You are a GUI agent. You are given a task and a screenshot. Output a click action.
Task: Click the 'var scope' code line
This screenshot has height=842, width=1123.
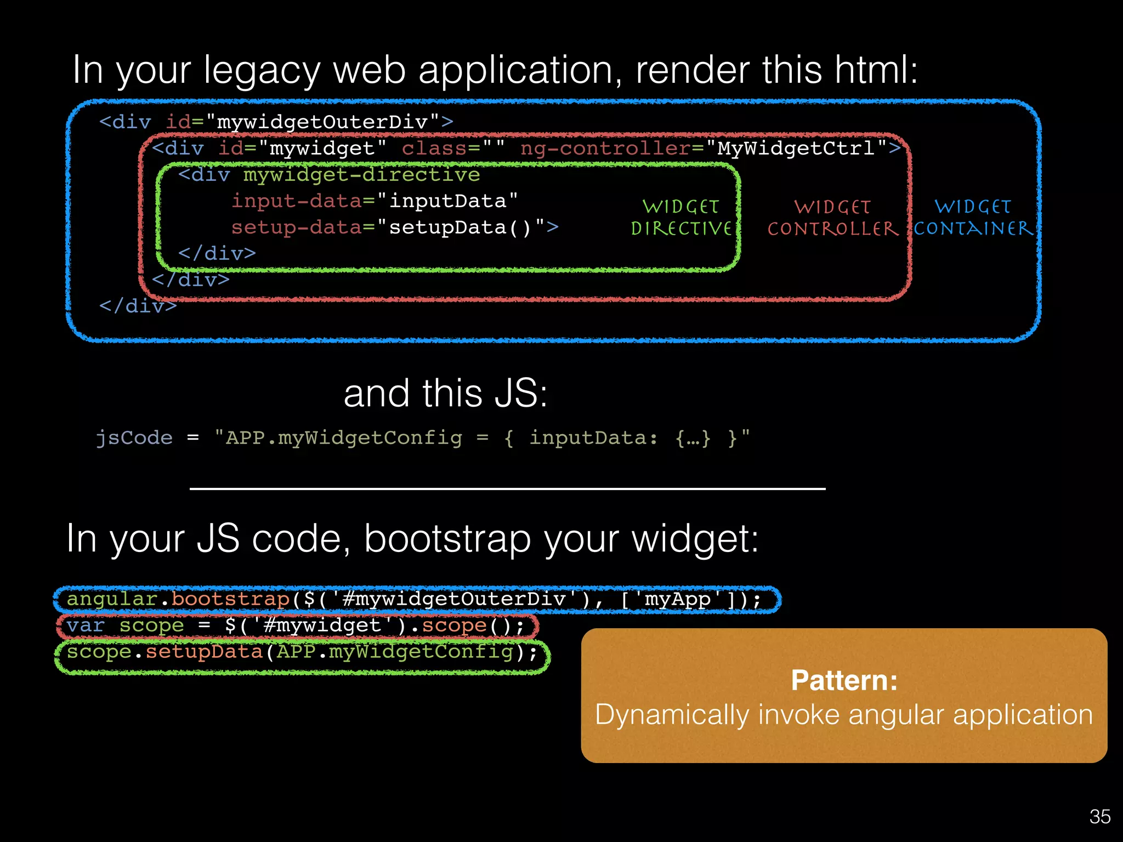[x=295, y=625]
